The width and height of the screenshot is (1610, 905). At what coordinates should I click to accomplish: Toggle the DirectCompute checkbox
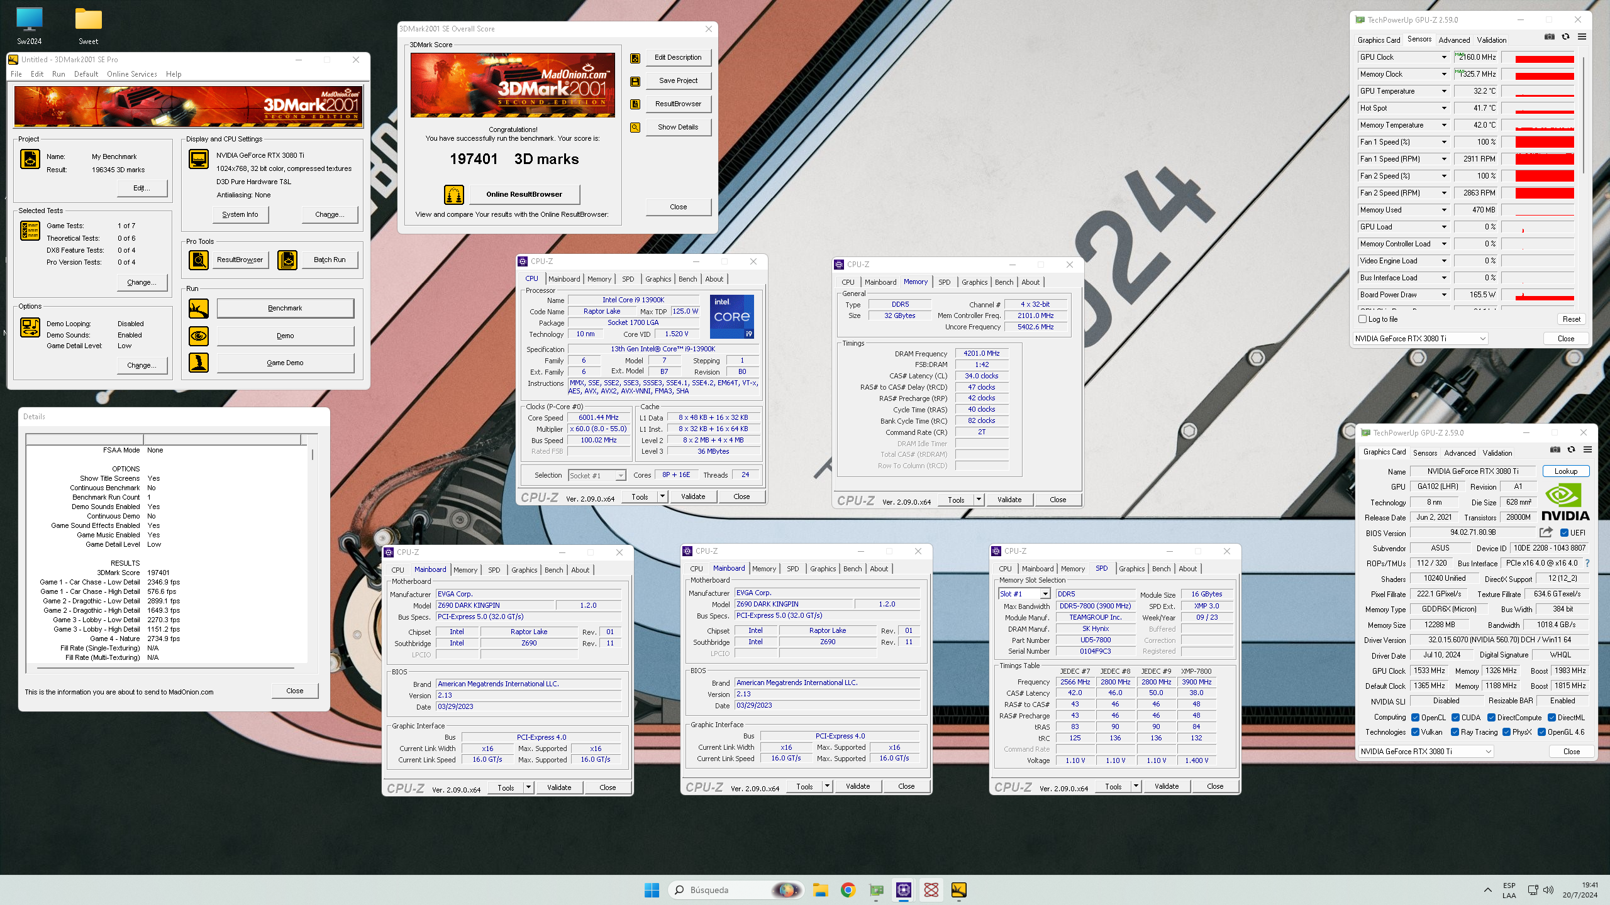1492,718
